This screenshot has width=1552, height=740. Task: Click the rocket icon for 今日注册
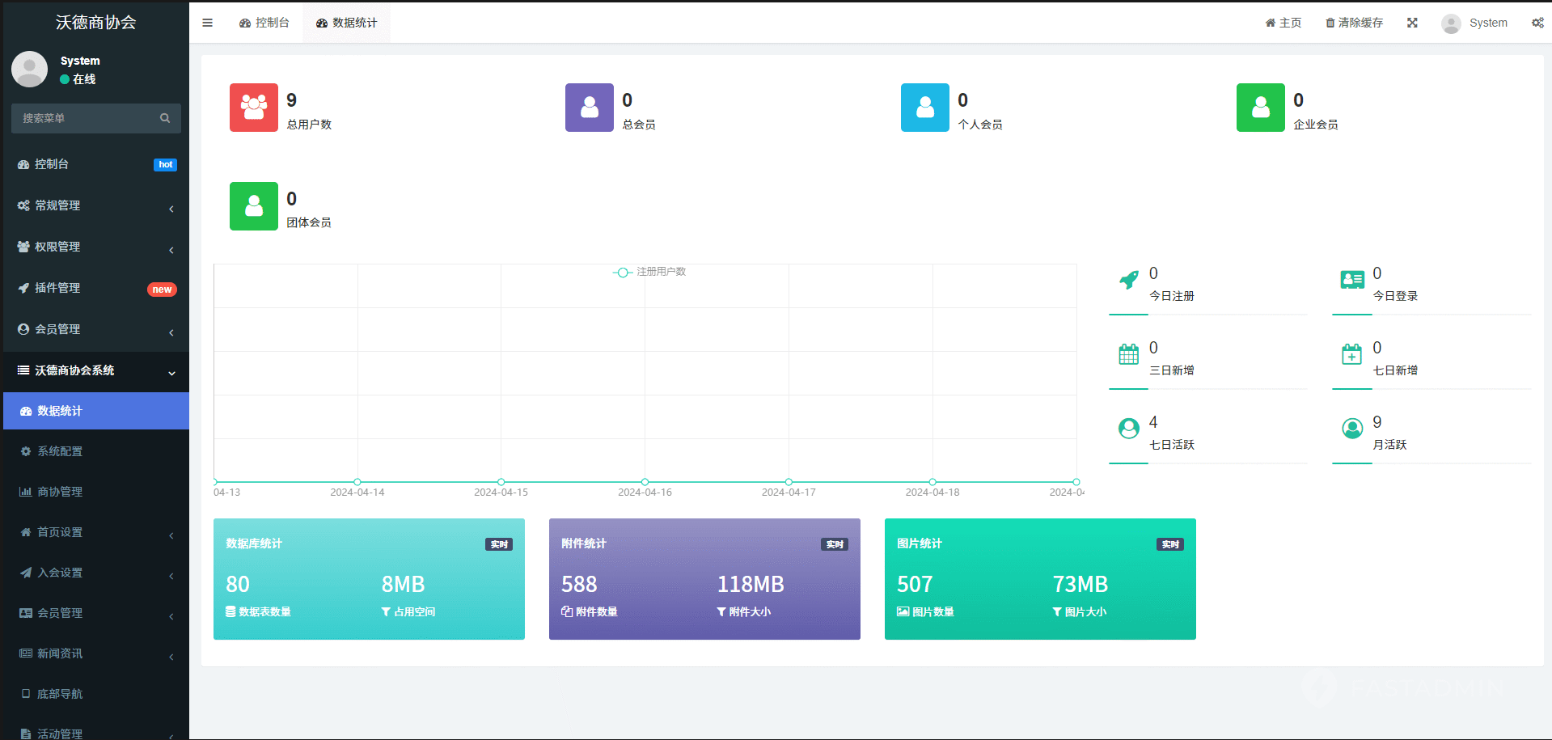click(1128, 281)
